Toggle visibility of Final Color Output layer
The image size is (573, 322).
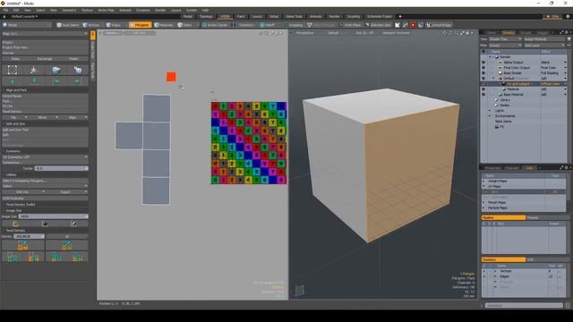483,68
